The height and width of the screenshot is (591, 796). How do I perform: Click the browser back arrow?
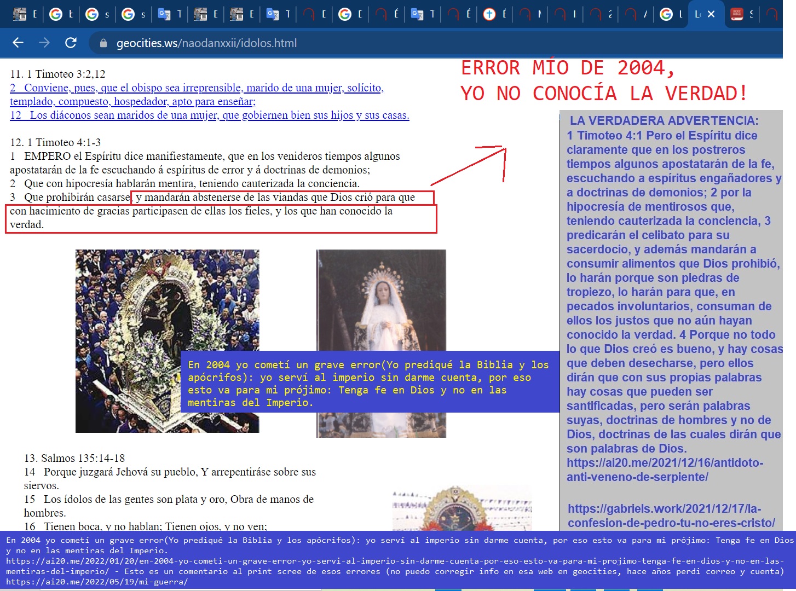(18, 43)
